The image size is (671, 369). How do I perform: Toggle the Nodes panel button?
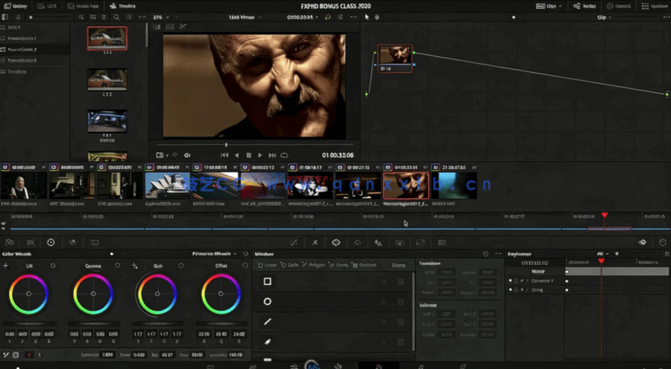click(585, 6)
